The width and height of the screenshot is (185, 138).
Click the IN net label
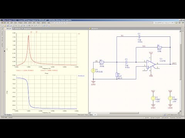point(96,61)
